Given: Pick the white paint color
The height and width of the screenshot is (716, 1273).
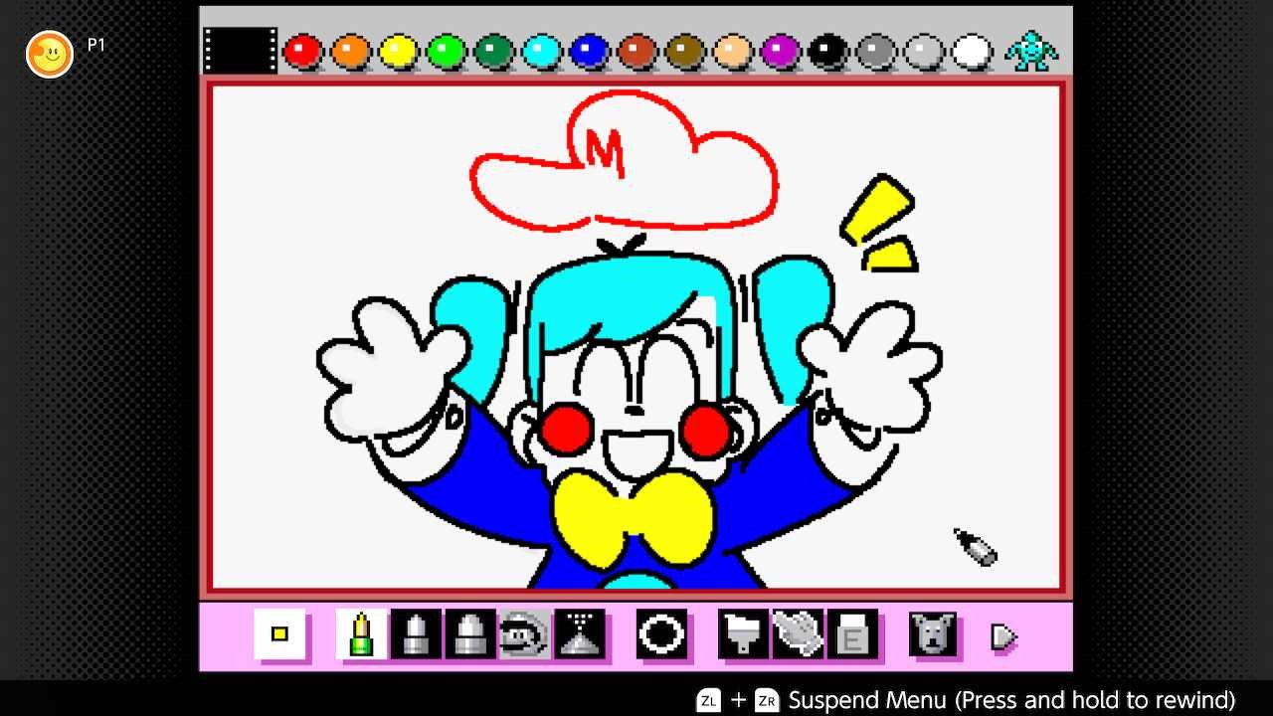Looking at the screenshot, I should coord(972,52).
